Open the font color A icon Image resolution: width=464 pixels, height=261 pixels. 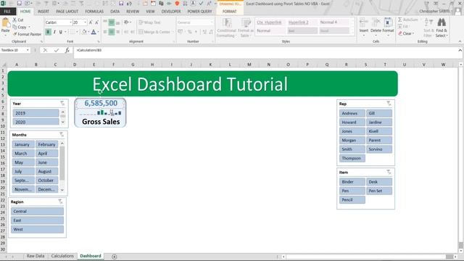pos(94,32)
